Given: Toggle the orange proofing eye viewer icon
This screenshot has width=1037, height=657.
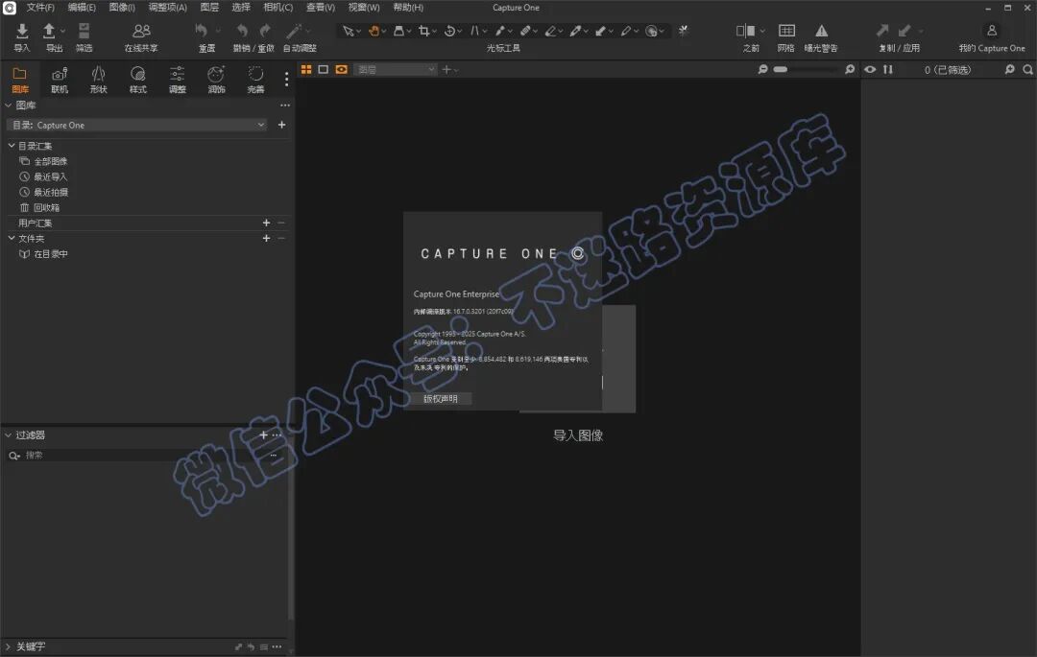Looking at the screenshot, I should coord(341,69).
